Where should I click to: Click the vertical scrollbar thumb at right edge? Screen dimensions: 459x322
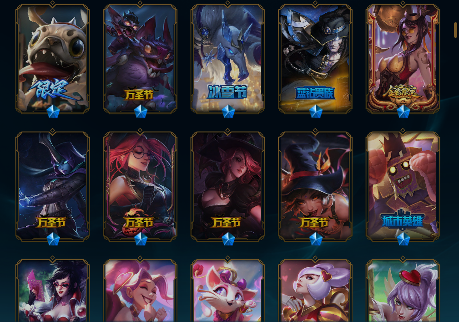[455, 30]
